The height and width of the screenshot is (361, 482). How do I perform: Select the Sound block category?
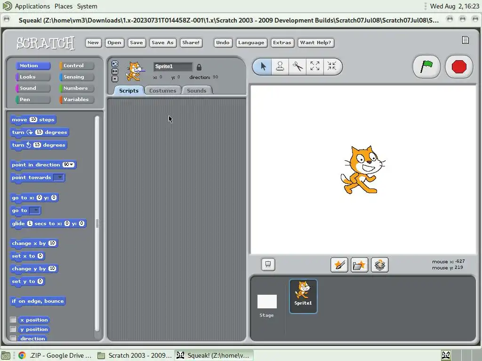tap(33, 88)
